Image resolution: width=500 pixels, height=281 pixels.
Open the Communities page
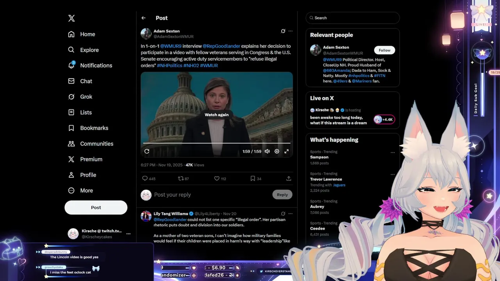tap(91, 144)
